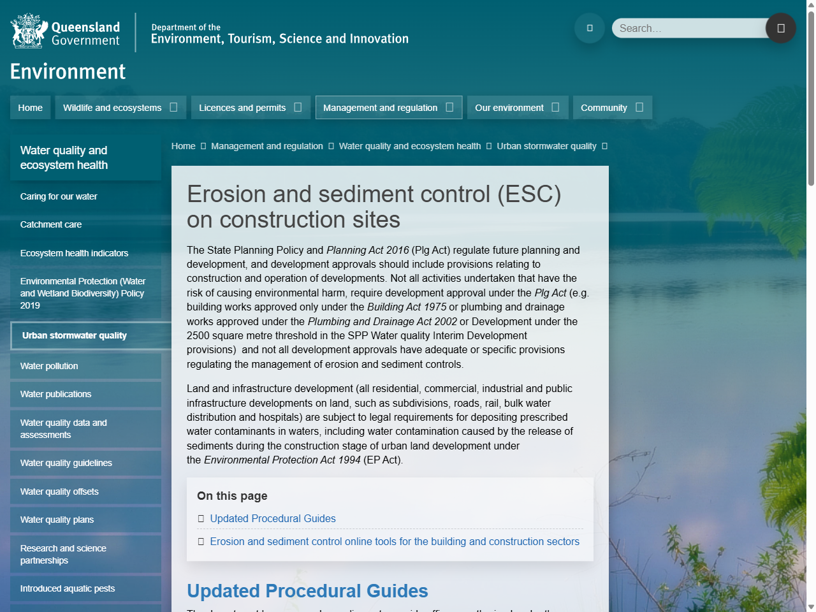
Task: Expand the Wildlife and ecosystems dropdown arrow
Action: point(173,107)
